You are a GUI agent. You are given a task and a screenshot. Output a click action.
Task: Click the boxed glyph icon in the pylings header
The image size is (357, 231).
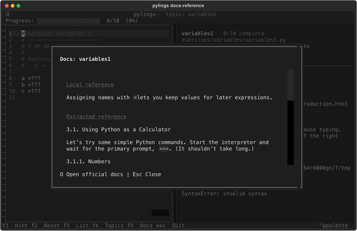(x=7, y=14)
